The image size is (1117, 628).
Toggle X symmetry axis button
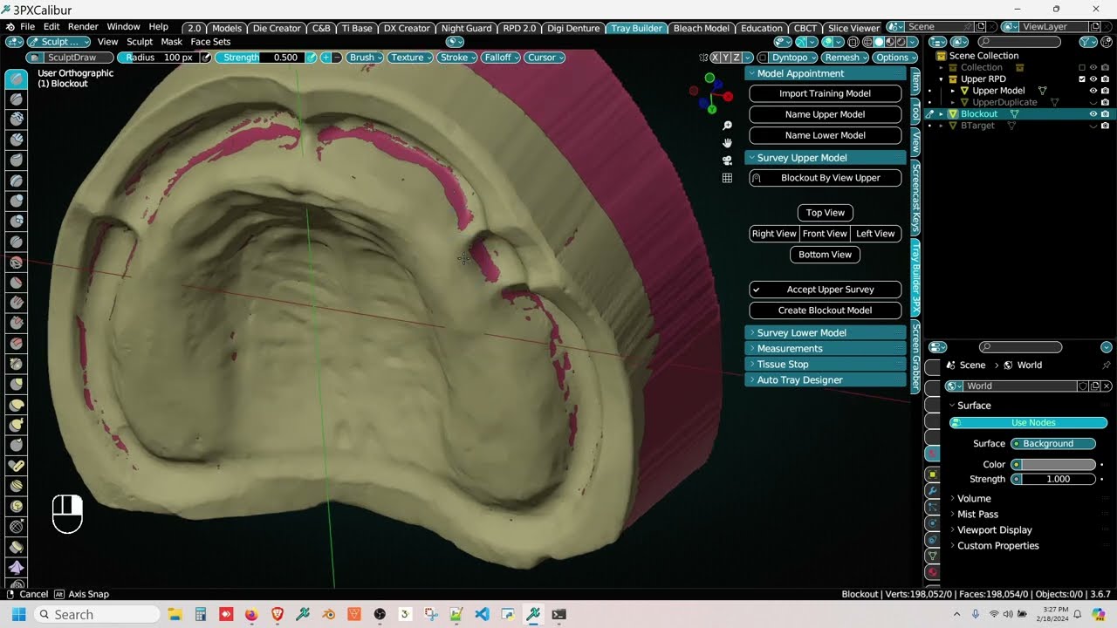[716, 58]
